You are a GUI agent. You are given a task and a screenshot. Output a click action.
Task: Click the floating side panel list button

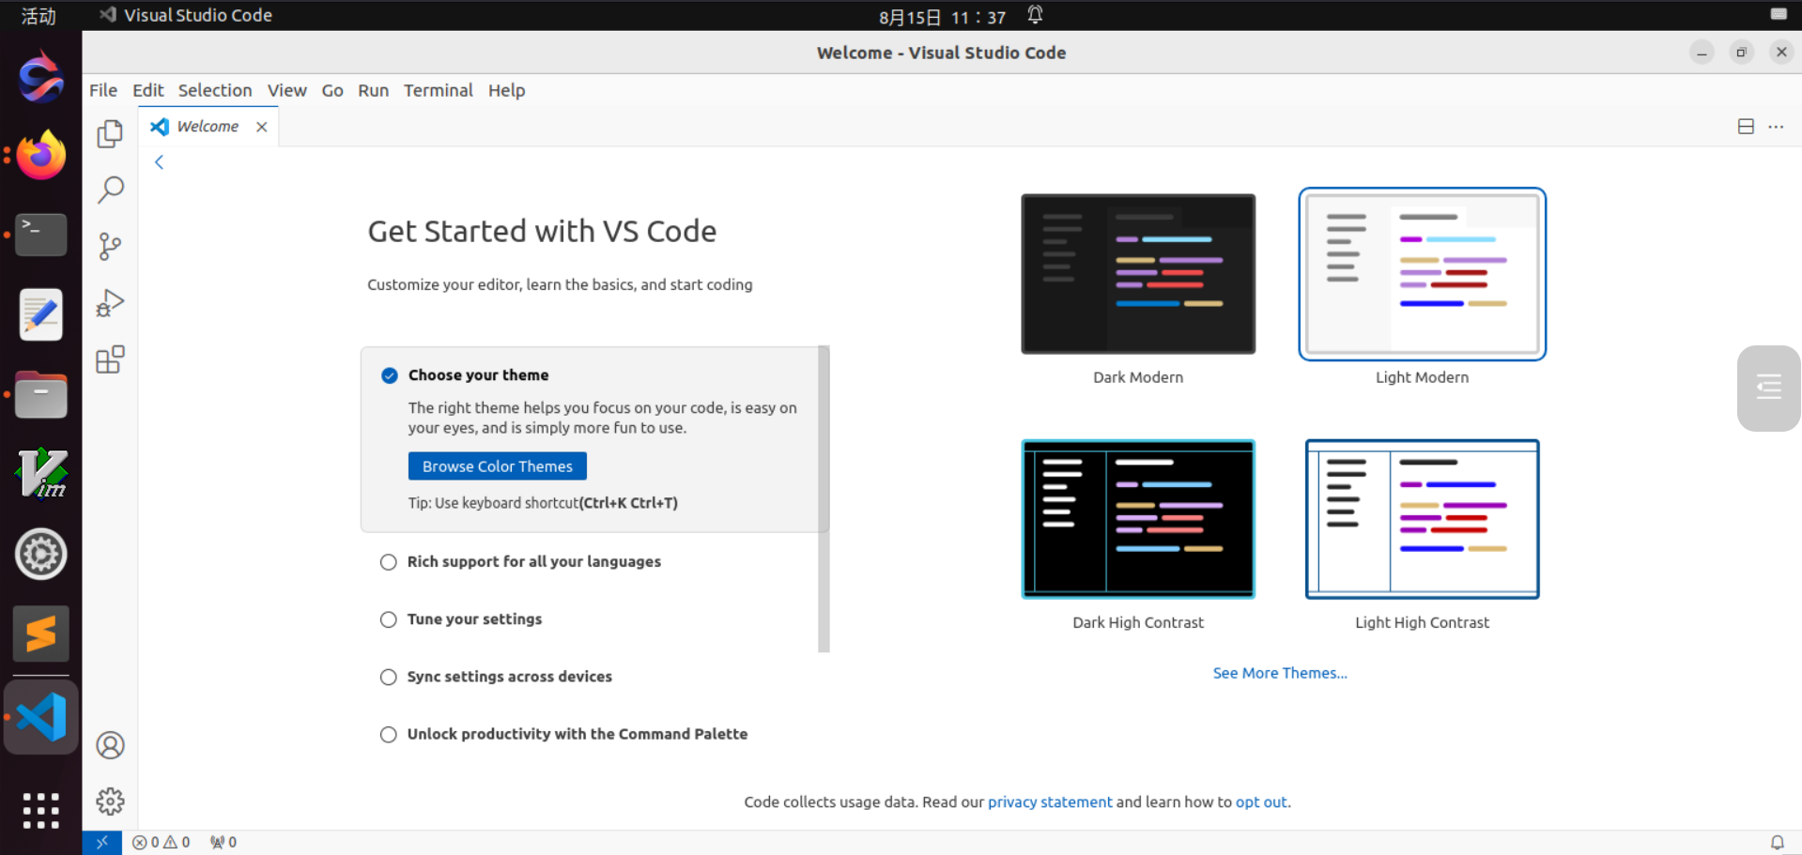tap(1769, 388)
